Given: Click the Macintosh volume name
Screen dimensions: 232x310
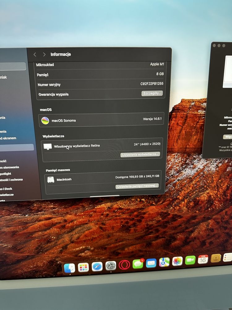Looking at the screenshot, I should [64, 179].
